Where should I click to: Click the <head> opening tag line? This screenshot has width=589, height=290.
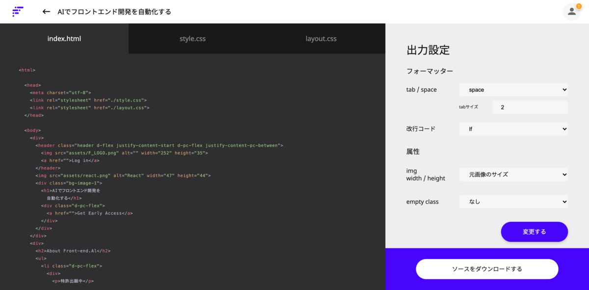[x=32, y=85]
